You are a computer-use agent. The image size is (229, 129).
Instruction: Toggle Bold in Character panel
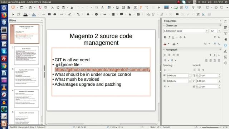click(x=165, y=37)
